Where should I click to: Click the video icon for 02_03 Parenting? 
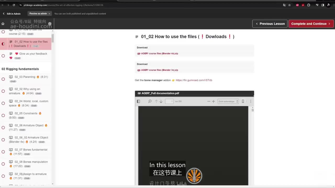pyautogui.click(x=11, y=77)
